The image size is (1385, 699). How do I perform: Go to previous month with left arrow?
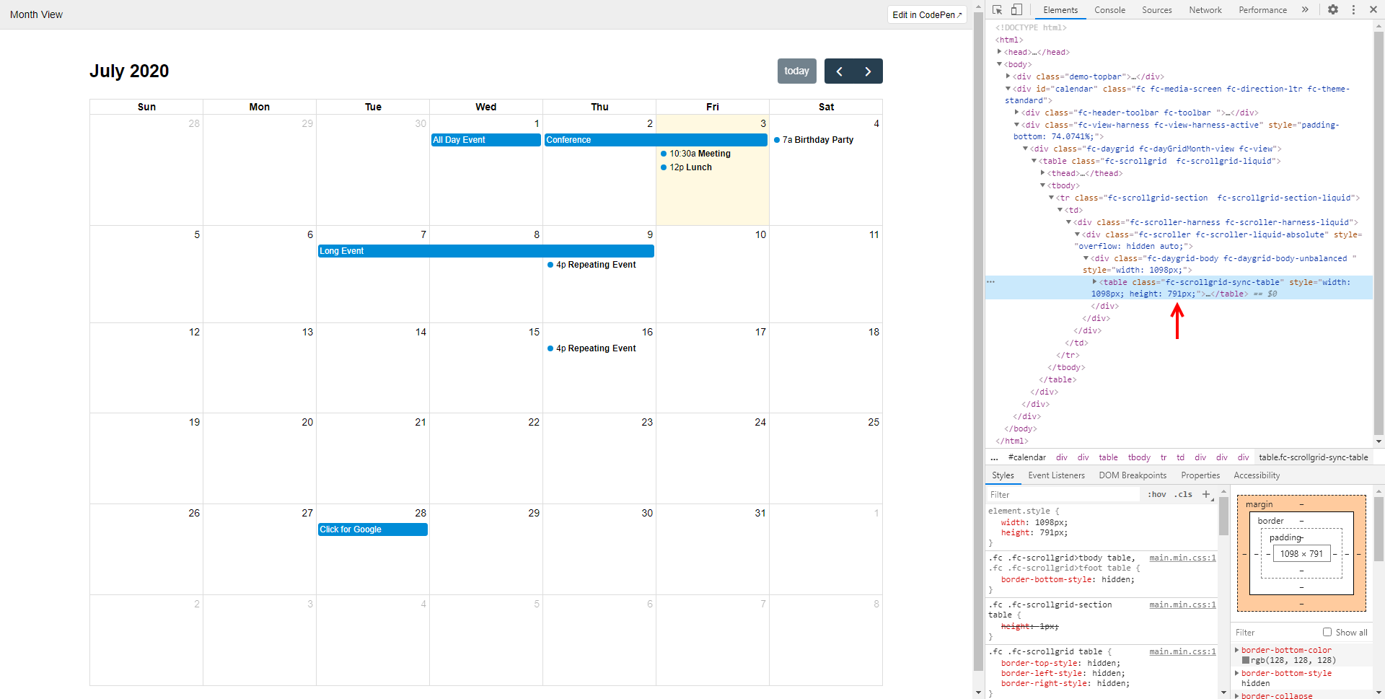839,71
